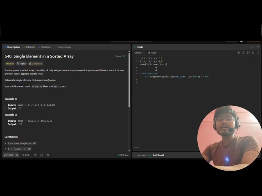This screenshot has height=196, width=262.
Task: Switch to the Submissions tab
Action: pyautogui.click(x=63, y=47)
